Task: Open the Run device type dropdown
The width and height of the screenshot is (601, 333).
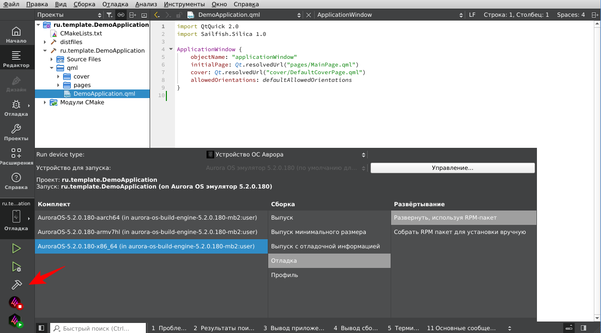Action: click(x=286, y=155)
